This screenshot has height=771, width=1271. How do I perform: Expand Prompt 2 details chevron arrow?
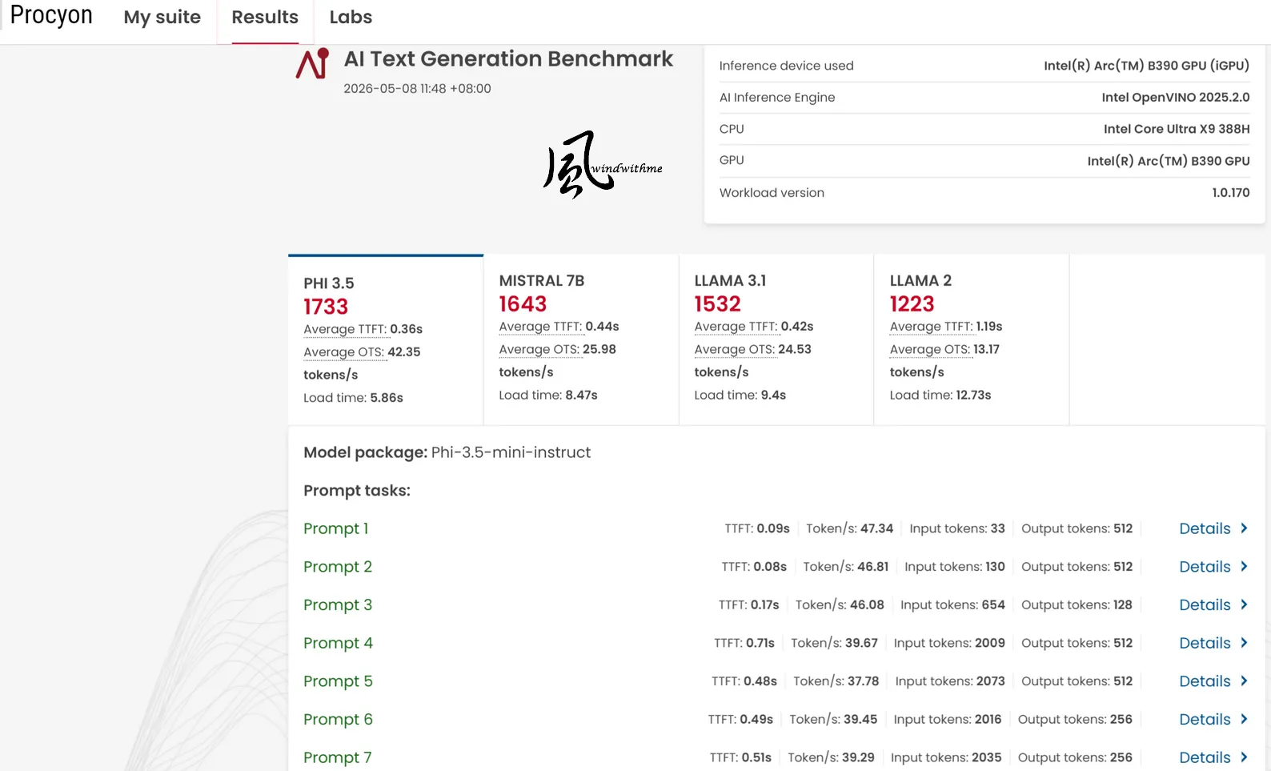click(1244, 566)
